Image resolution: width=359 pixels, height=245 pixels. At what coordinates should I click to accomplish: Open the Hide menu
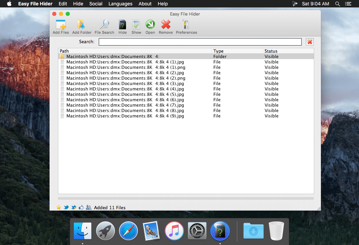(78, 4)
